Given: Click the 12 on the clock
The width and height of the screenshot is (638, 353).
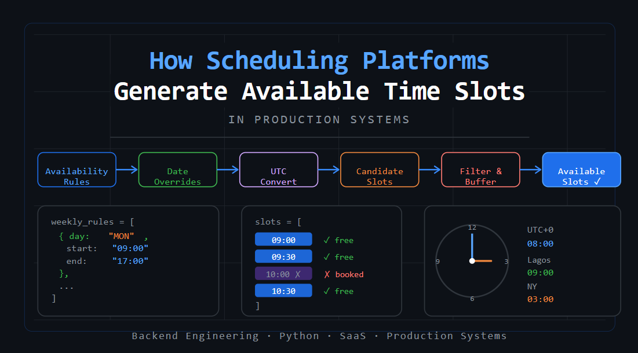Looking at the screenshot, I should click(x=472, y=227).
